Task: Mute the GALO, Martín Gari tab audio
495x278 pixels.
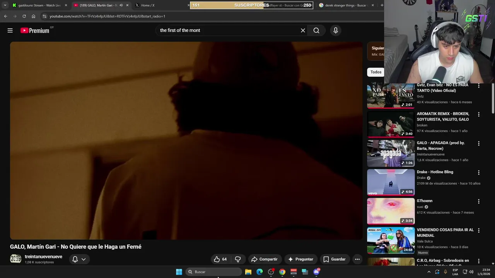Action: (121, 5)
